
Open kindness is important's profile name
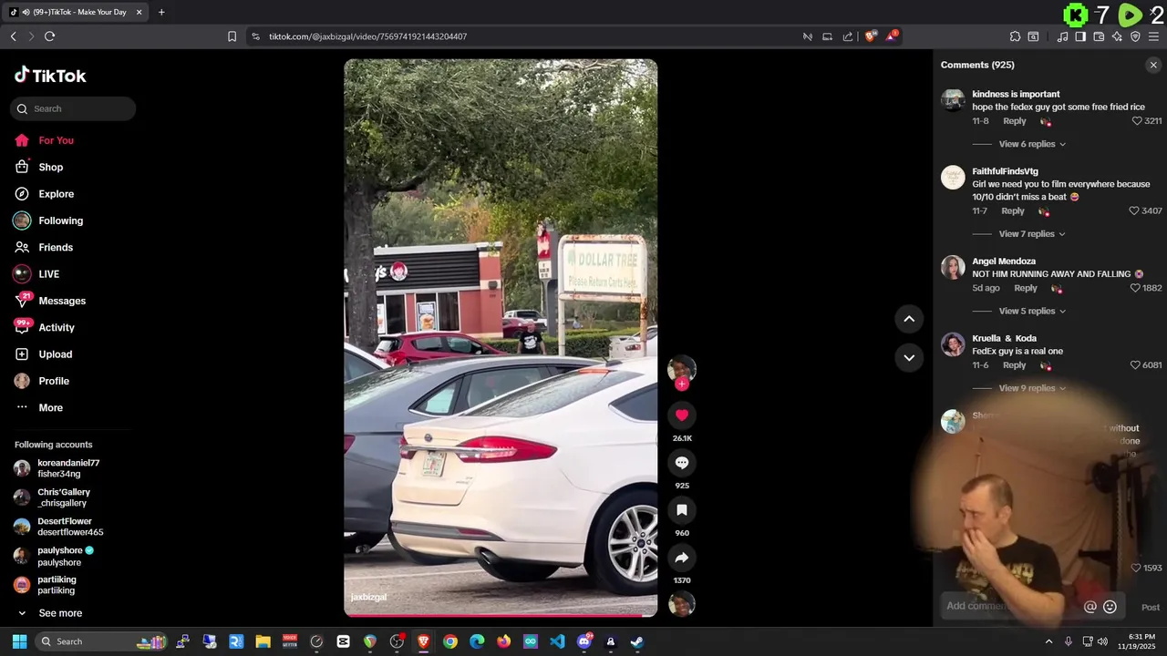(x=1016, y=94)
